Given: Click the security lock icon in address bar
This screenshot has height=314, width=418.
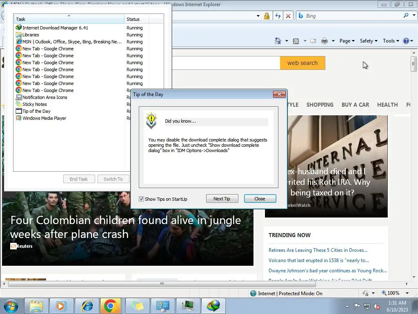Looking at the screenshot, I should click(x=267, y=16).
